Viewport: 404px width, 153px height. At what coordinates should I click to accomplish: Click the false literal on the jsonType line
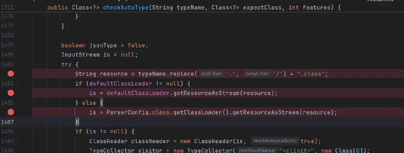(137, 45)
